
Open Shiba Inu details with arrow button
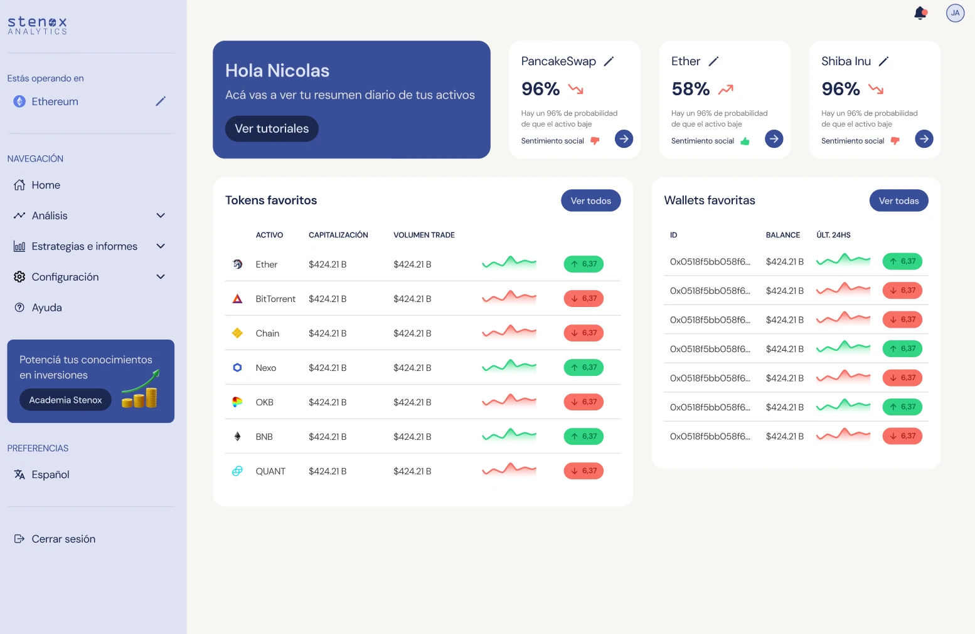coord(924,139)
